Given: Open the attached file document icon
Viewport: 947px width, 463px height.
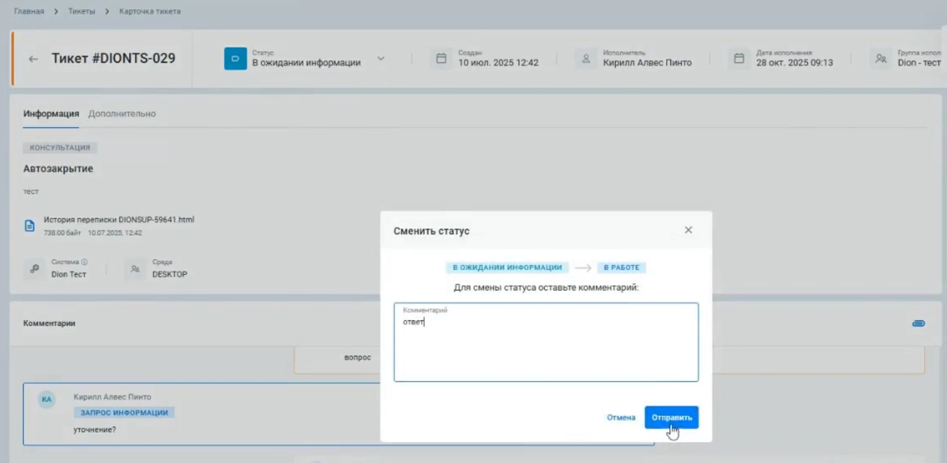Looking at the screenshot, I should click(29, 226).
